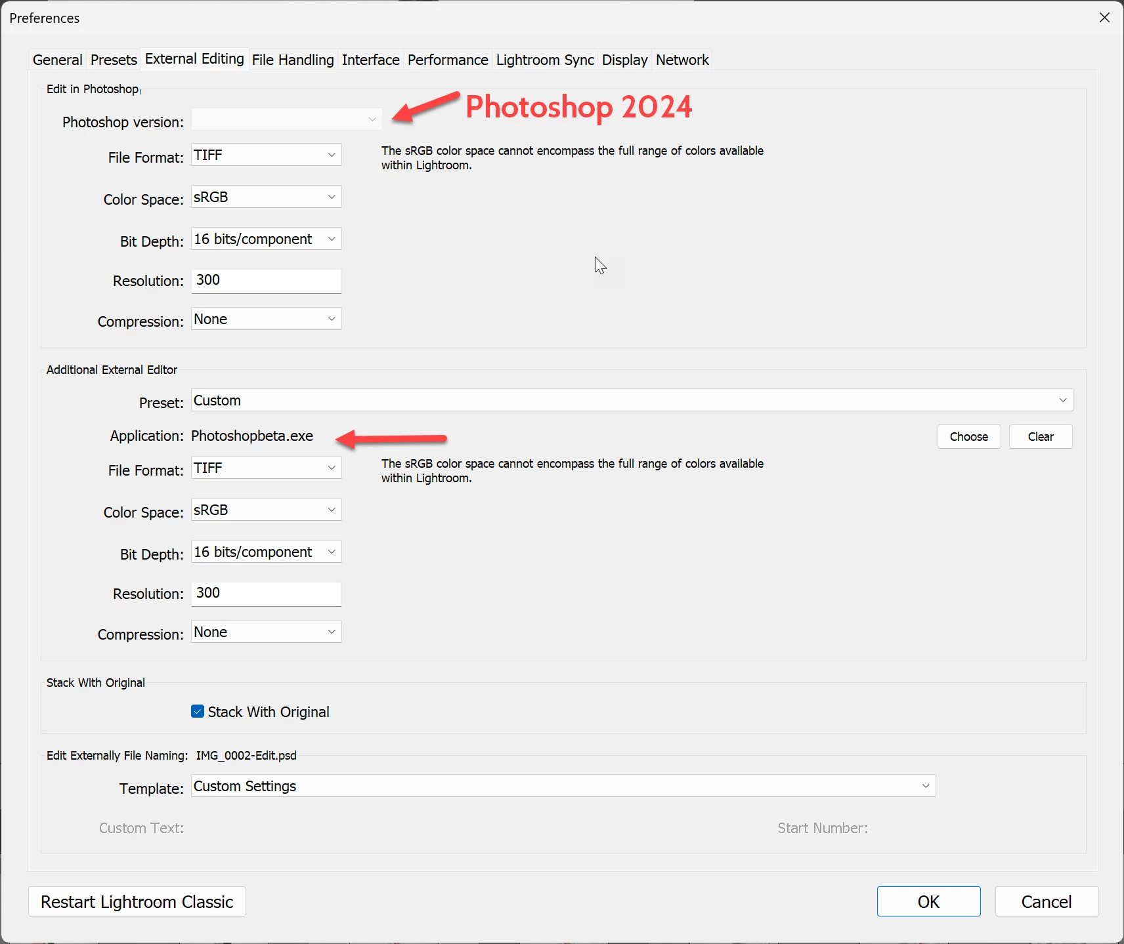Open Additional External Editor Color Space dropdown

tap(267, 510)
